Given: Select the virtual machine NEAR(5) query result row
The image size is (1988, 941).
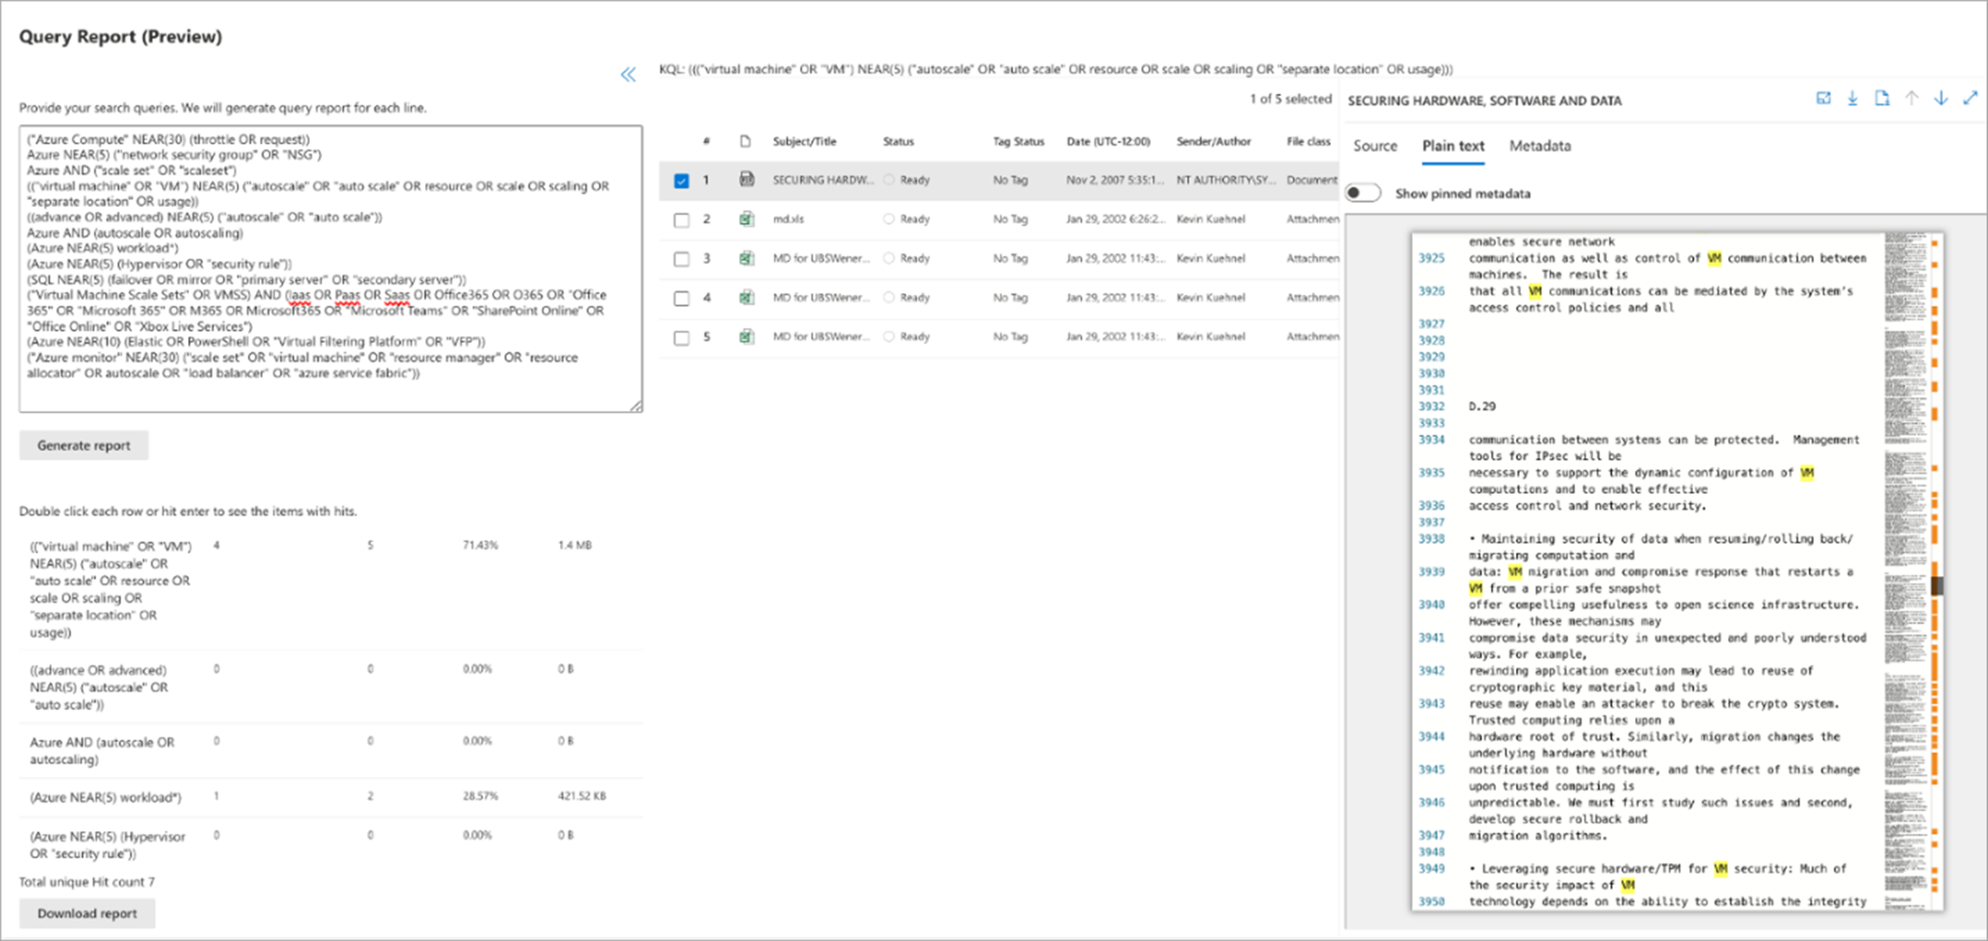Looking at the screenshot, I should click(x=331, y=589).
